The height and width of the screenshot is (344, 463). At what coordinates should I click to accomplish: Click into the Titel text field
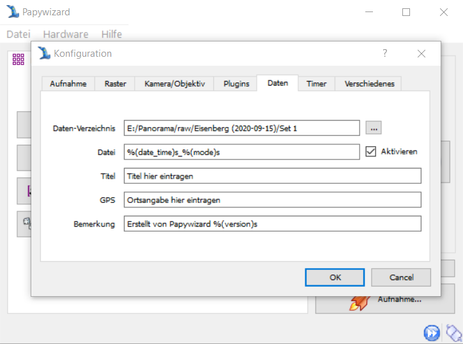coord(273,176)
